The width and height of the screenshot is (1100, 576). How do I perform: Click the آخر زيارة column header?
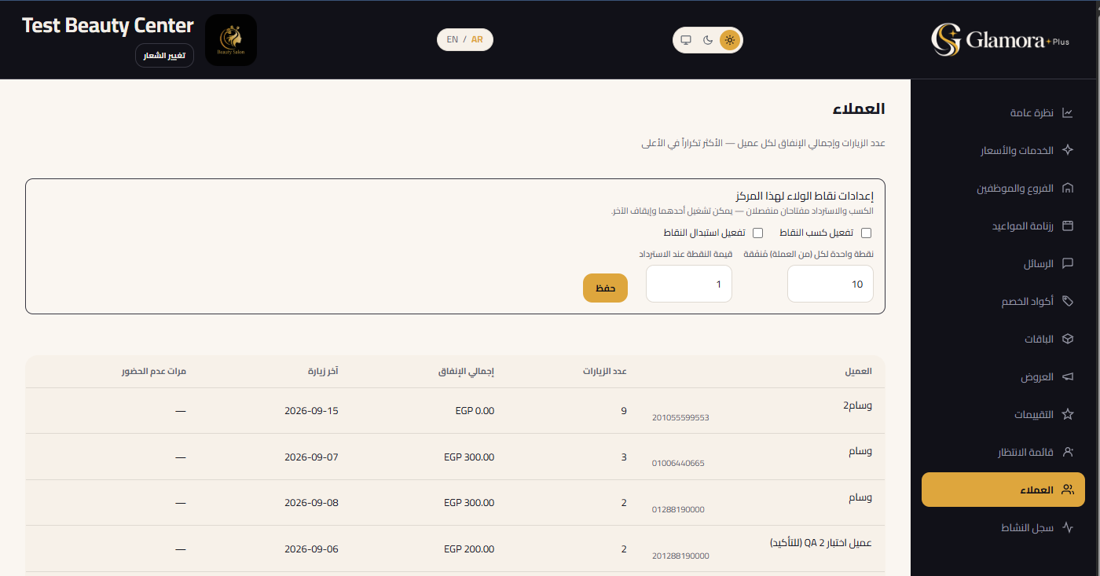tap(322, 372)
